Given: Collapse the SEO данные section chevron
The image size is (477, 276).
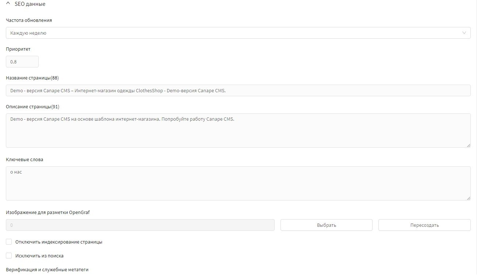Looking at the screenshot, I should [8, 4].
